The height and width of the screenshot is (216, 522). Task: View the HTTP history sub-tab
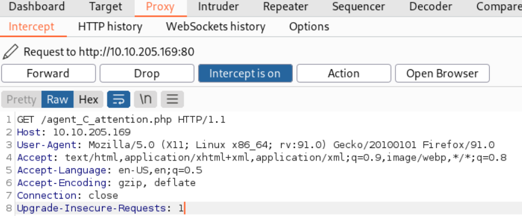point(110,27)
